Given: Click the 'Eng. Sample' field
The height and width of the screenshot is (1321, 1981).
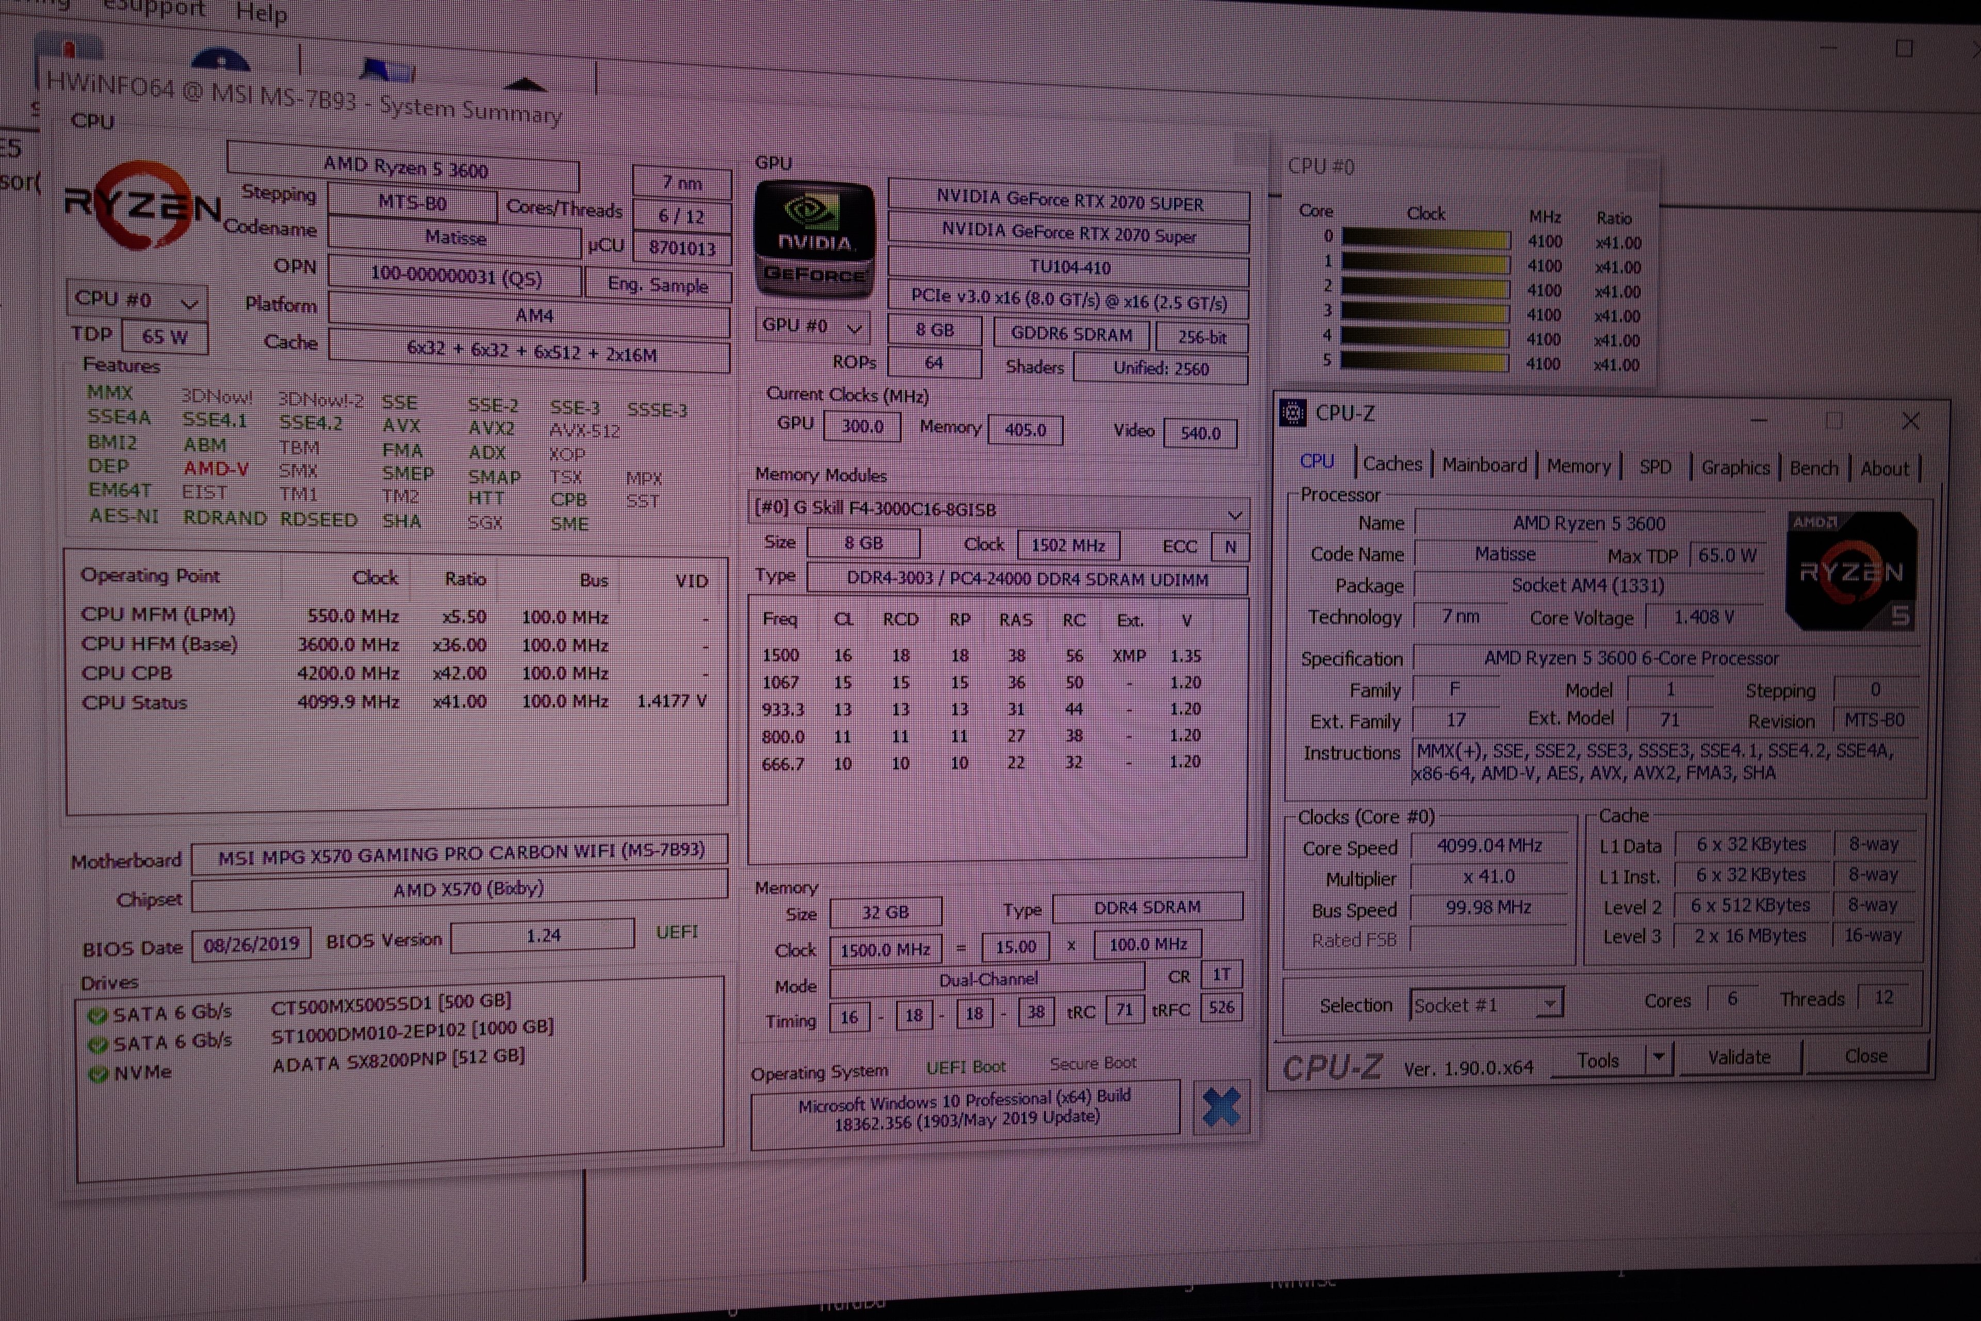Looking at the screenshot, I should point(658,285).
